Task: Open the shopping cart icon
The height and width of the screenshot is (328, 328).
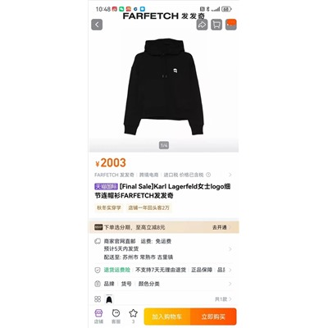Action: click(216, 25)
